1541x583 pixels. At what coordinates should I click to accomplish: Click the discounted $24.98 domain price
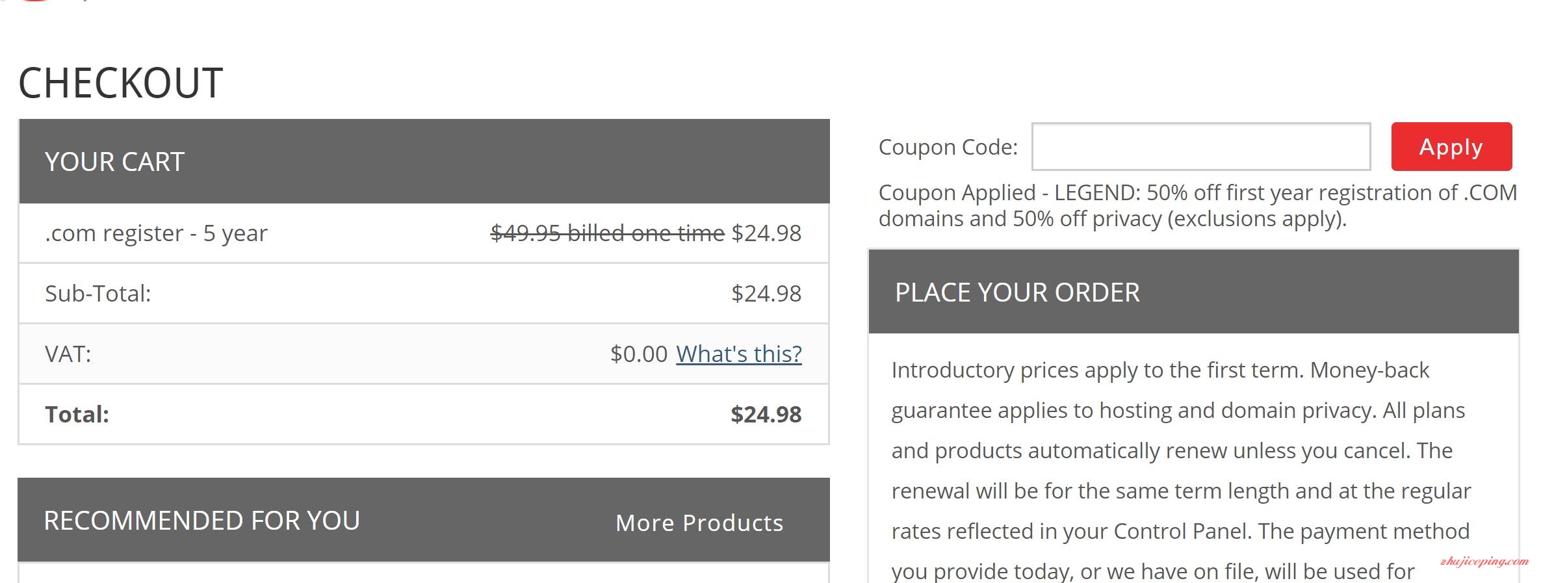click(x=766, y=233)
